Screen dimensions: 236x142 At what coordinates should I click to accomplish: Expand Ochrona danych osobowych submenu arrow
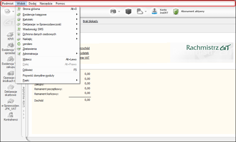point(77,34)
